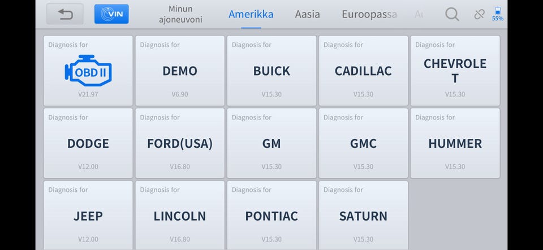Tap the battery status indicator
543x250 pixels.
click(498, 14)
